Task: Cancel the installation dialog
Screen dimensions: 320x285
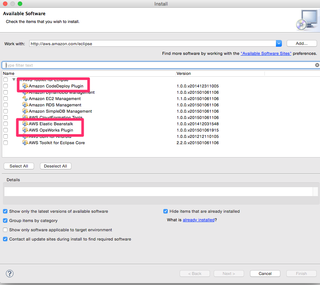Action: (x=265, y=273)
